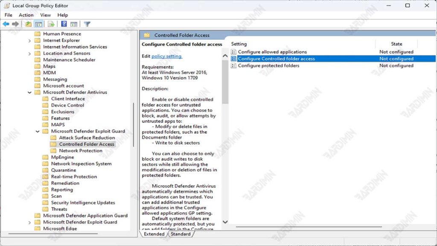Click the Export List toolbar icon
This screenshot has height=246, width=437.
(x=51, y=24)
